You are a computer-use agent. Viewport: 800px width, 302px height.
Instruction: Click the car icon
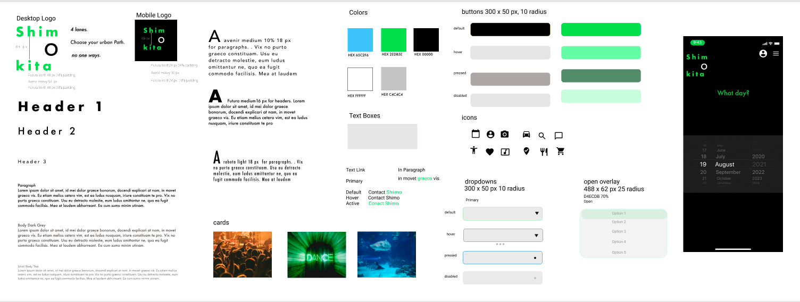(x=527, y=135)
